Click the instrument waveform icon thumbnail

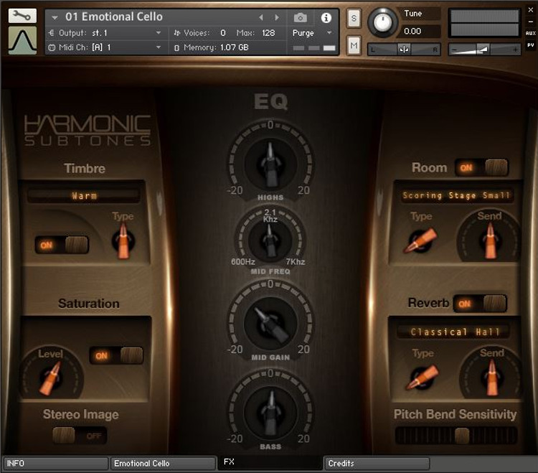pyautogui.click(x=22, y=40)
